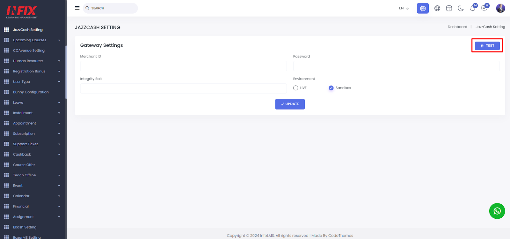
Task: Click grid icon beside Financial
Action: pos(6,206)
